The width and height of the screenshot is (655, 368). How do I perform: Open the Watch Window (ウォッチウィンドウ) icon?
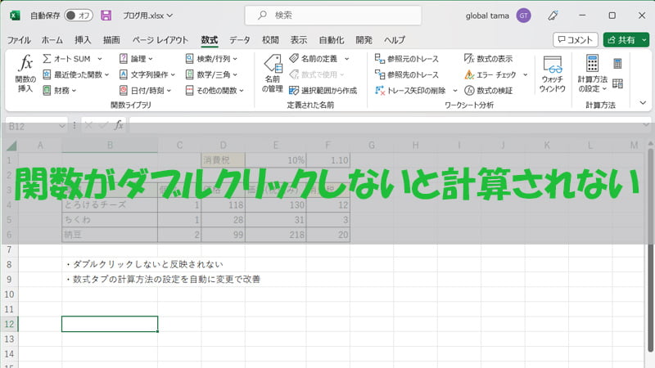(553, 74)
